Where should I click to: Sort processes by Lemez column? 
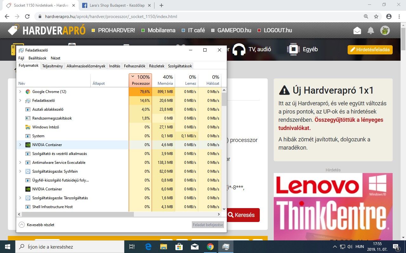(x=187, y=80)
